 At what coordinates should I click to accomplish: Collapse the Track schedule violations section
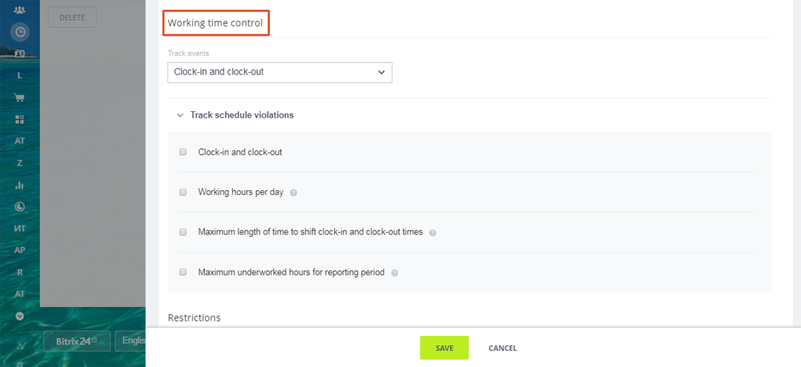(x=179, y=115)
